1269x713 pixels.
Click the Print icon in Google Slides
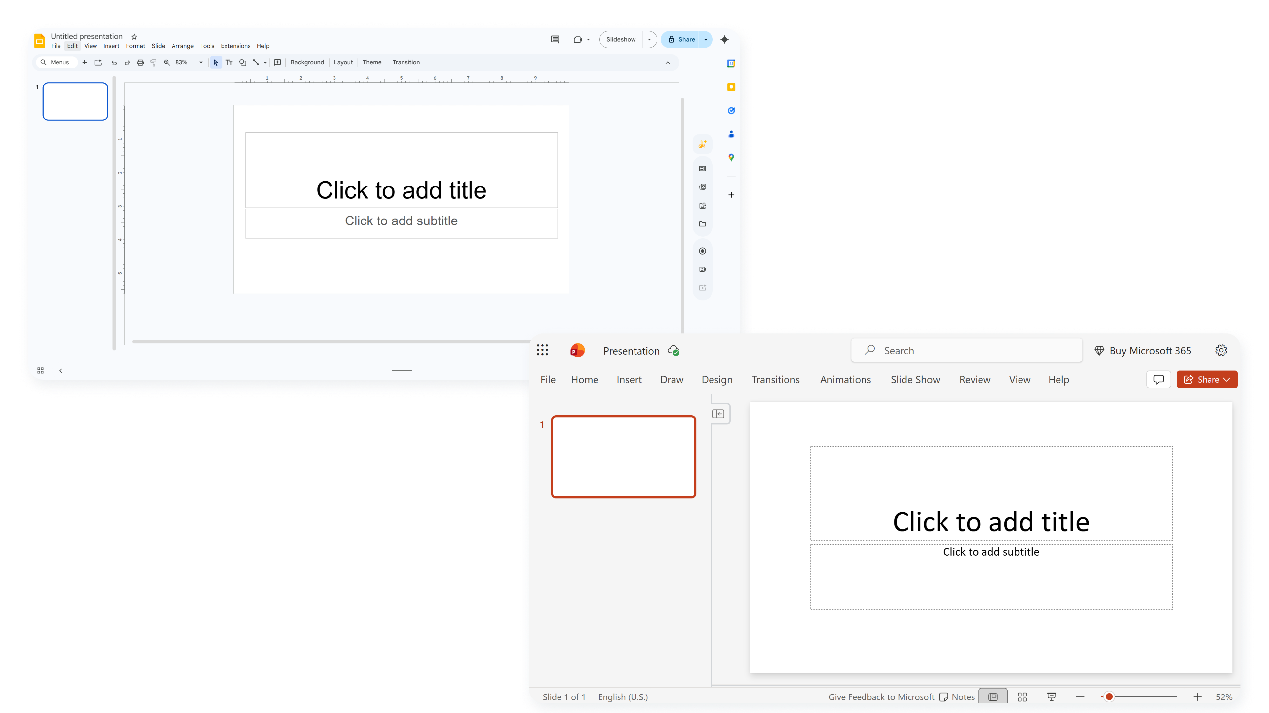140,62
